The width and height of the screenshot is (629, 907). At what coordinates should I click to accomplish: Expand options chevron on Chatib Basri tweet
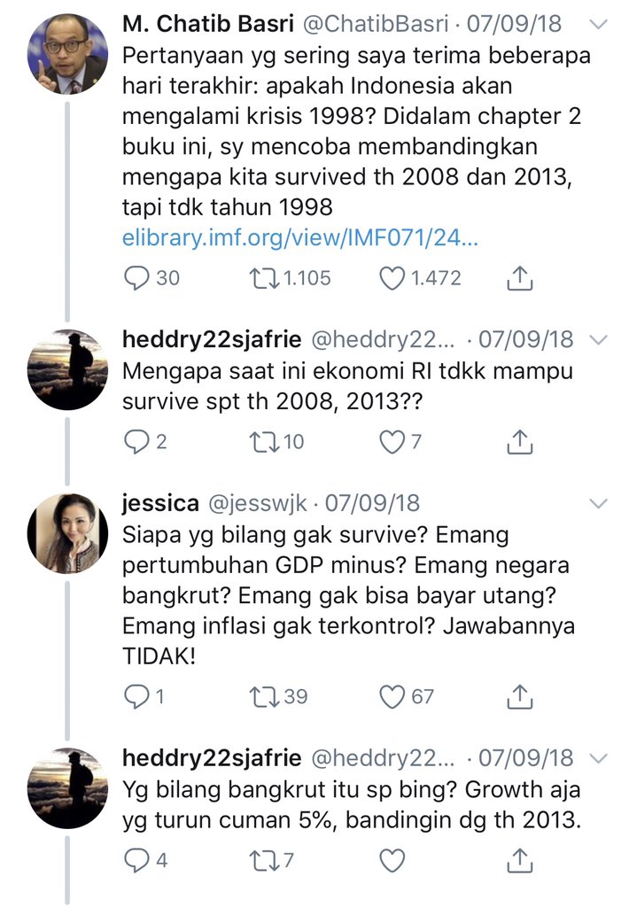coord(599,24)
